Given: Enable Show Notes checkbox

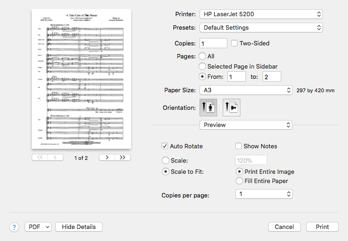Looking at the screenshot, I should tap(238, 146).
